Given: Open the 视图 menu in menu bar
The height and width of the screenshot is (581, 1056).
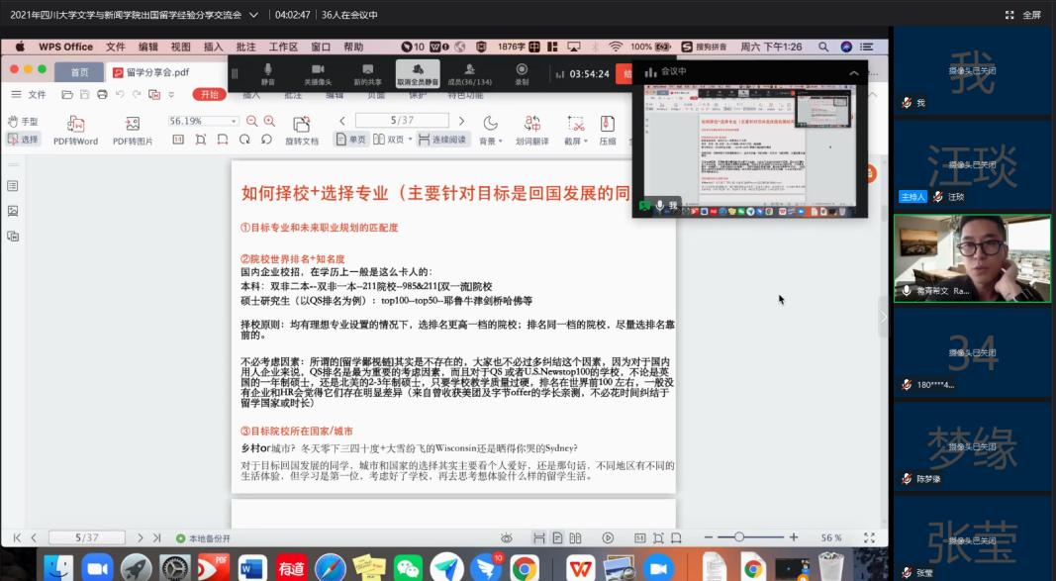Looking at the screenshot, I should pyautogui.click(x=180, y=47).
